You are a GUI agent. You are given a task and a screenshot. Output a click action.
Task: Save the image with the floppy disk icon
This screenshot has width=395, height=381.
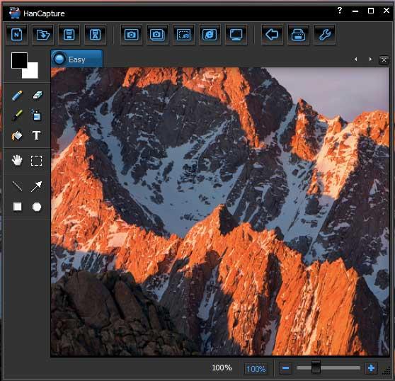(69, 35)
